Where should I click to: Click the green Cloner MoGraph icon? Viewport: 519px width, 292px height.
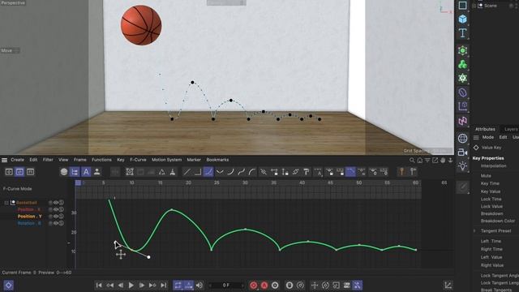pos(462,64)
